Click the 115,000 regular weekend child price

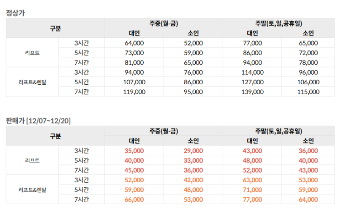[310, 92]
